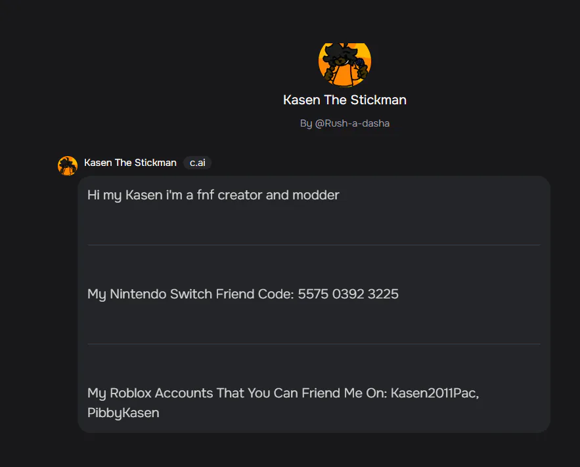Open the large Kasen profile avatar
580x467 pixels.
[345, 65]
